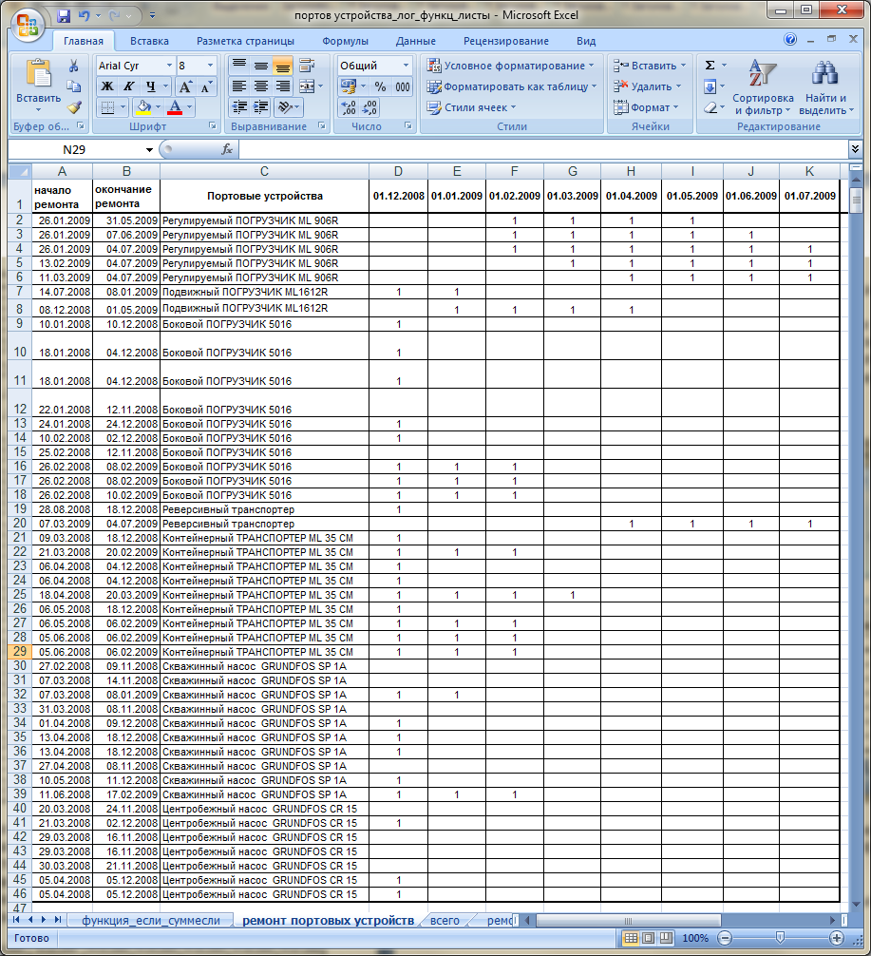Apply Percent style format

pyautogui.click(x=380, y=86)
